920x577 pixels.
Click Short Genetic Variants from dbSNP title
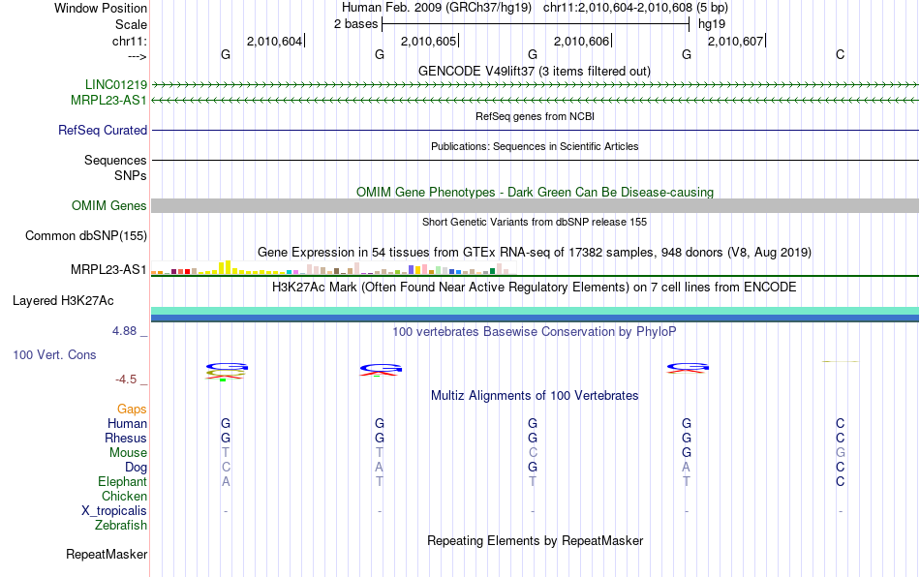tap(534, 222)
